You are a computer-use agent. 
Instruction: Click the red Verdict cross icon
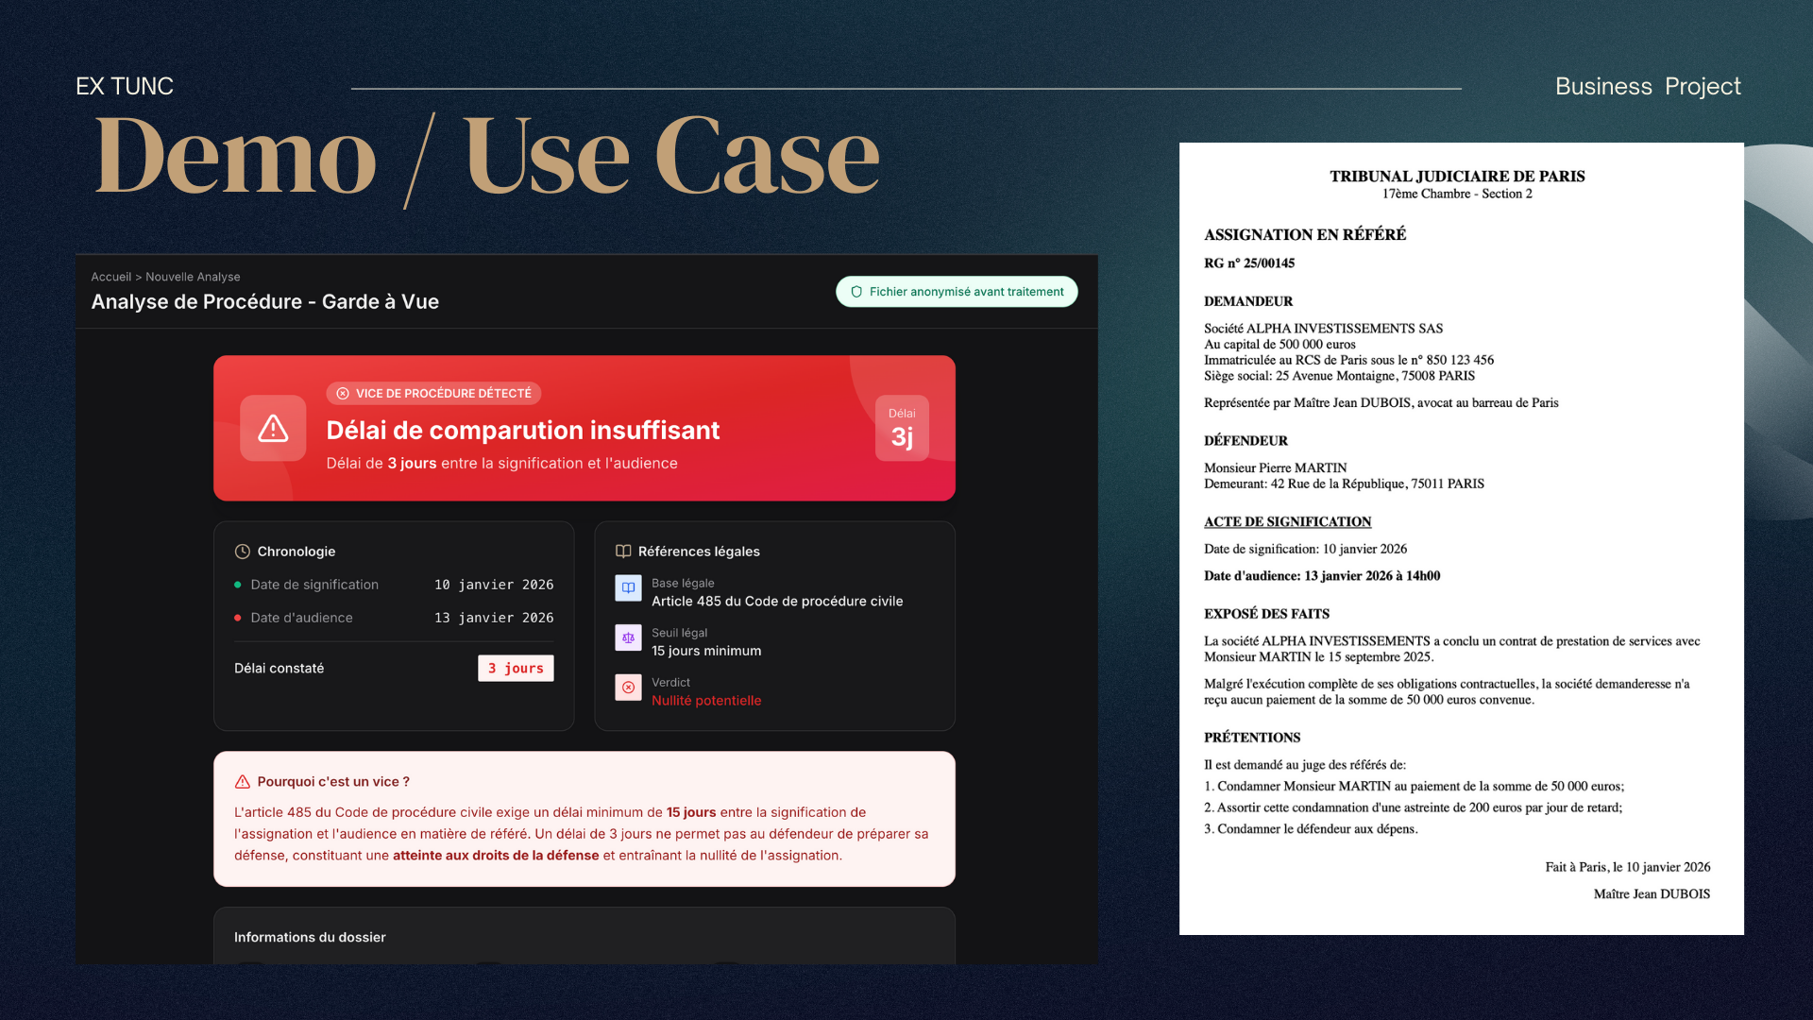(628, 688)
